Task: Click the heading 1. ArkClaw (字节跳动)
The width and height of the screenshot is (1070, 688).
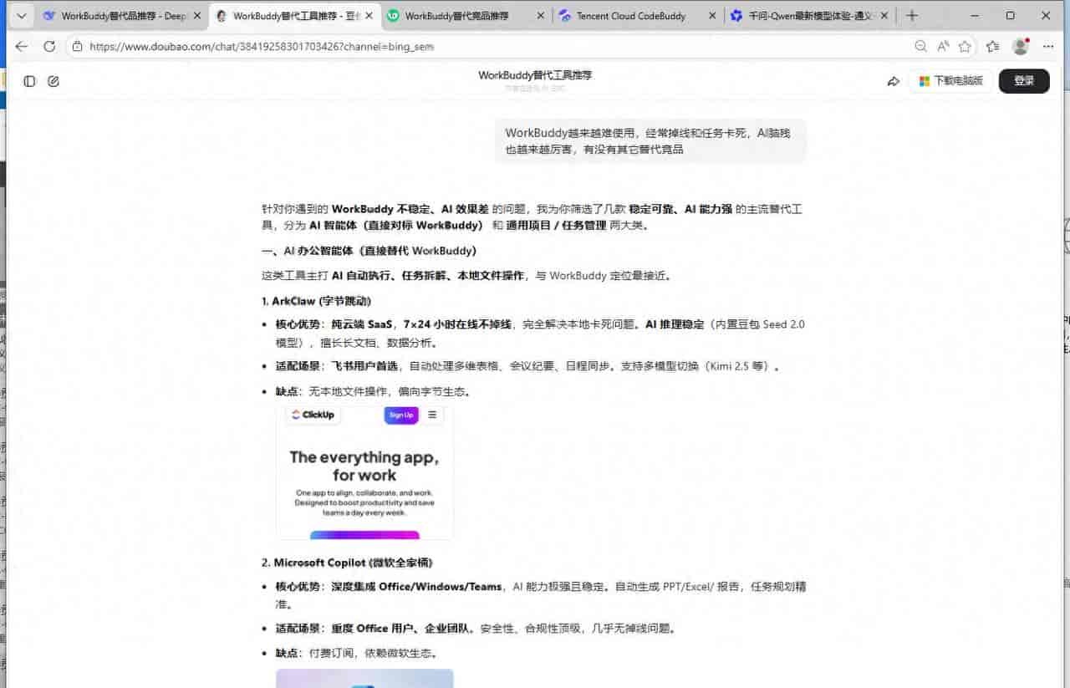Action: click(x=316, y=301)
